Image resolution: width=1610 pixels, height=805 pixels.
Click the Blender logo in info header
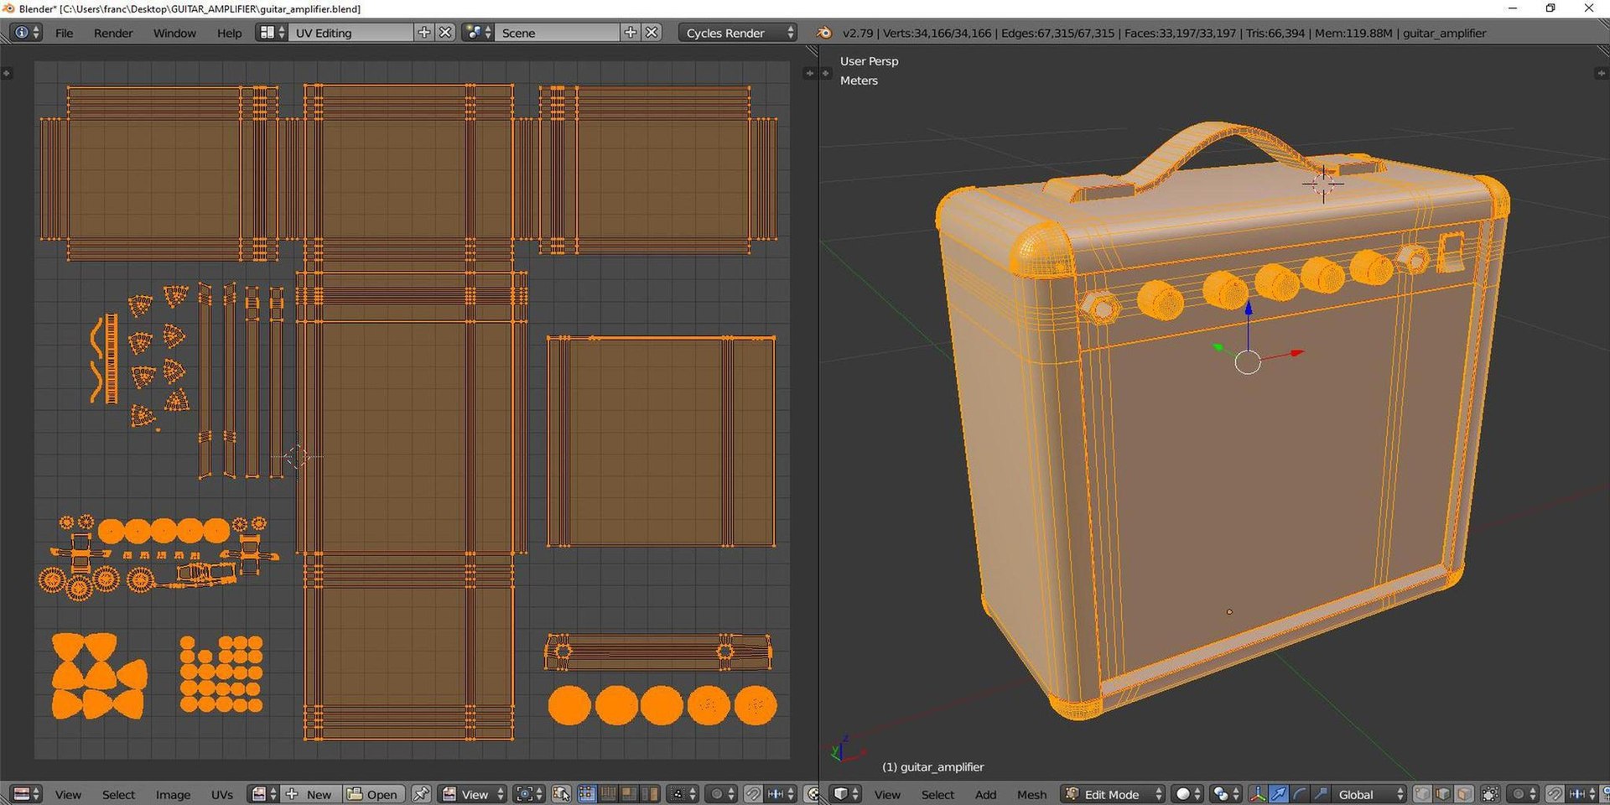pos(824,33)
